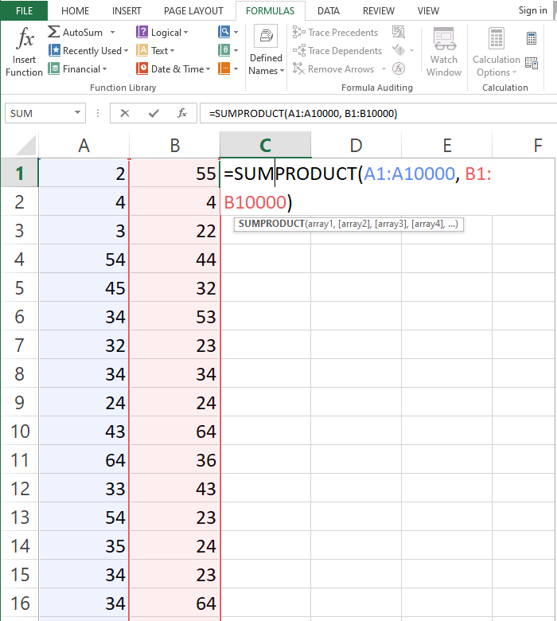Open the Lookup & Reference functions icon
Screen dimensions: 557x621
[x=224, y=33]
